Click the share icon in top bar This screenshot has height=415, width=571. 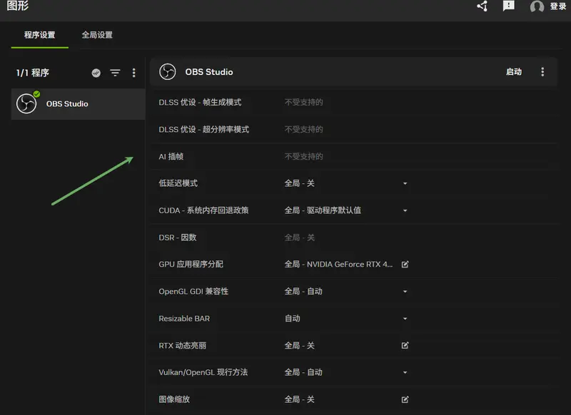pos(482,6)
